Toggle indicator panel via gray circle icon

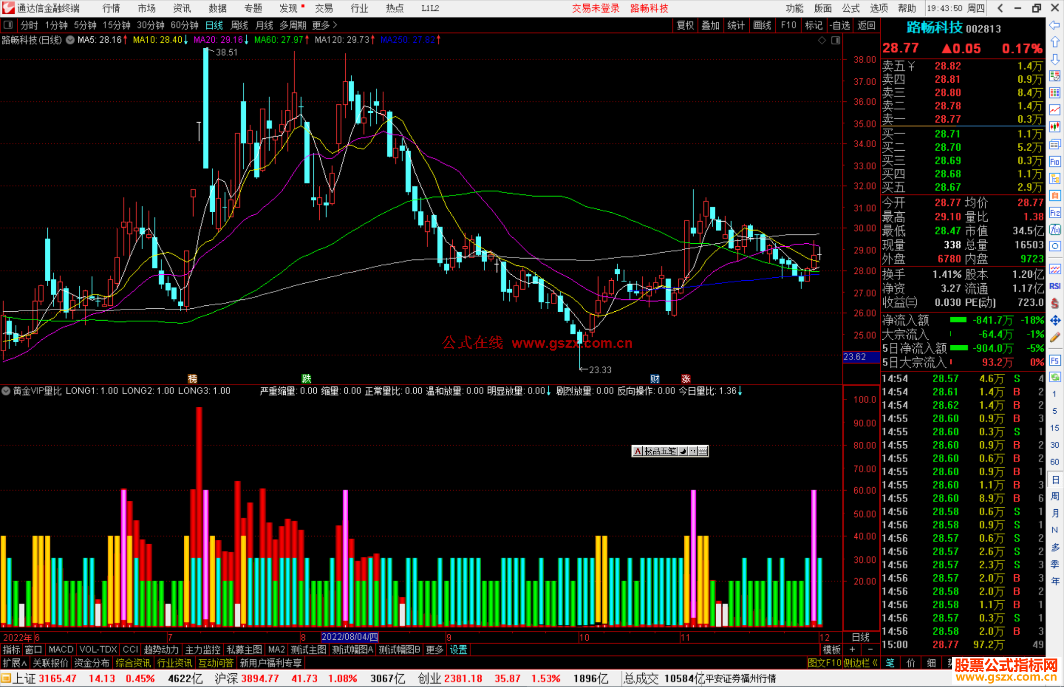[x=6, y=391]
